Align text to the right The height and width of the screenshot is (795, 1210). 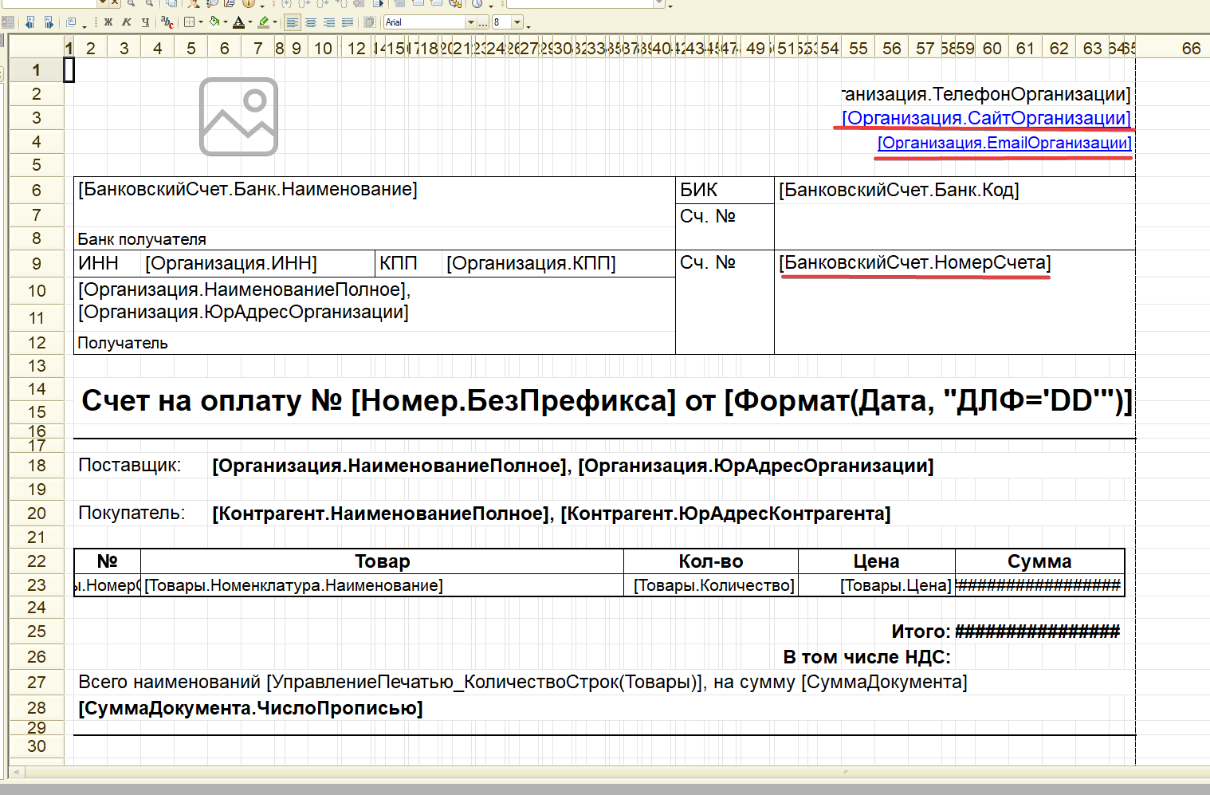pos(329,22)
